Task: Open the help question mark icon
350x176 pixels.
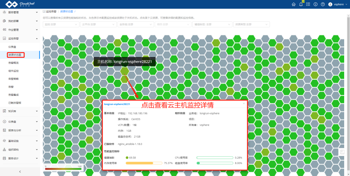Action: 323,4
